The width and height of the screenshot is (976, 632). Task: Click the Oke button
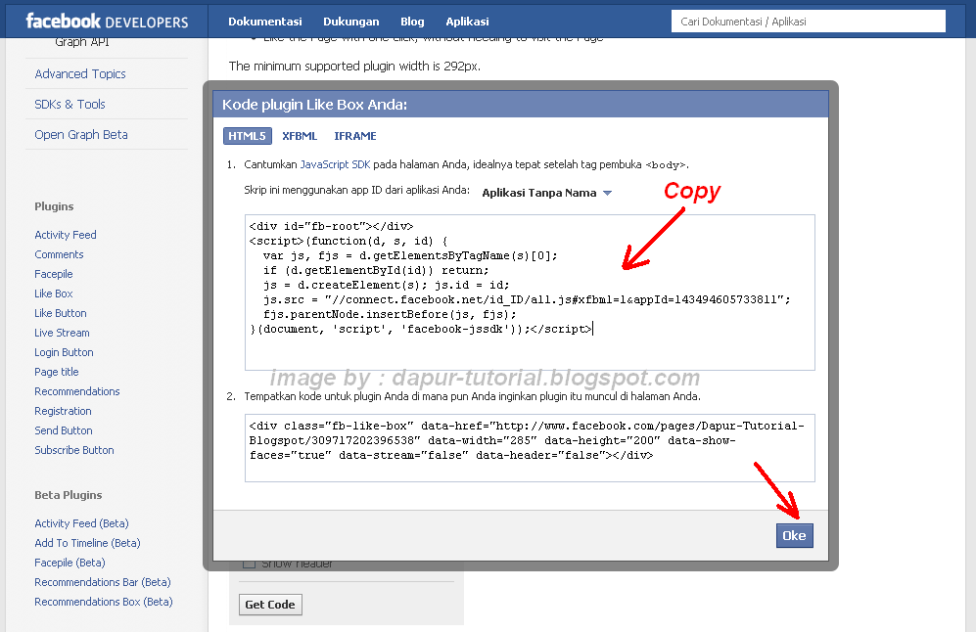click(794, 535)
